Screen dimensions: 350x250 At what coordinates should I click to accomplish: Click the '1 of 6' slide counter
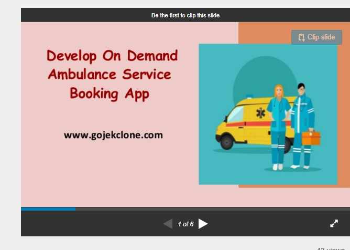pos(185,224)
